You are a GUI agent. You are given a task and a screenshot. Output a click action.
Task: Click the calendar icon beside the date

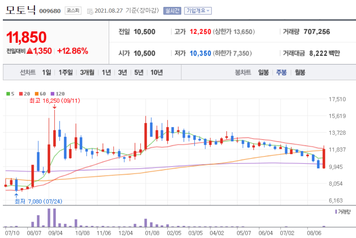[90, 11]
